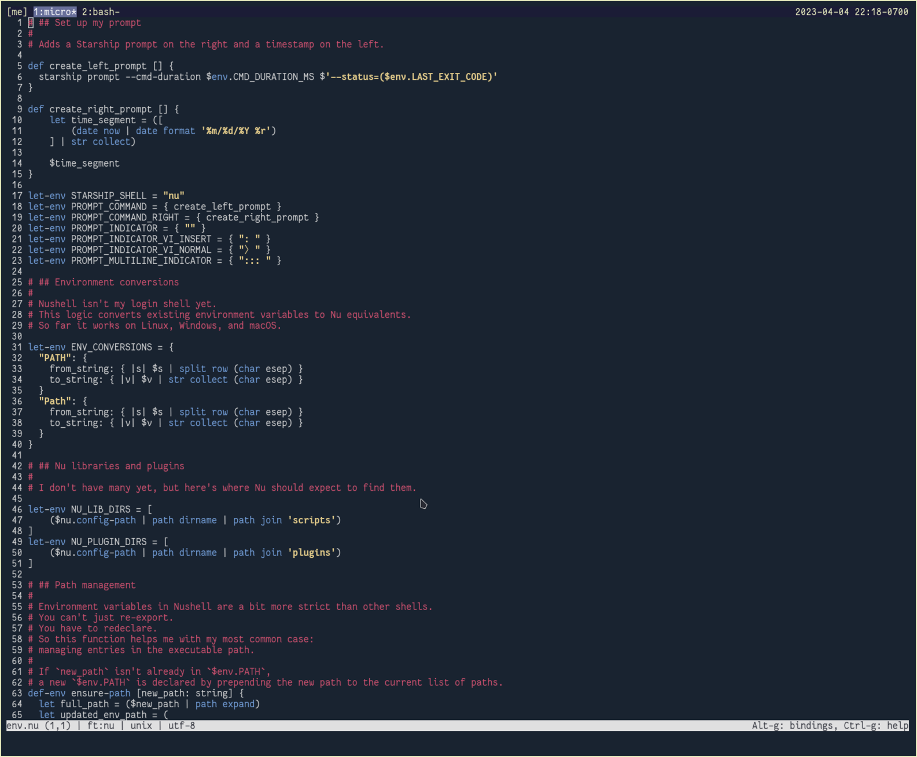Image resolution: width=917 pixels, height=757 pixels.
Task: Click '## Nu libraries and plugins' comment
Action: click(x=112, y=466)
